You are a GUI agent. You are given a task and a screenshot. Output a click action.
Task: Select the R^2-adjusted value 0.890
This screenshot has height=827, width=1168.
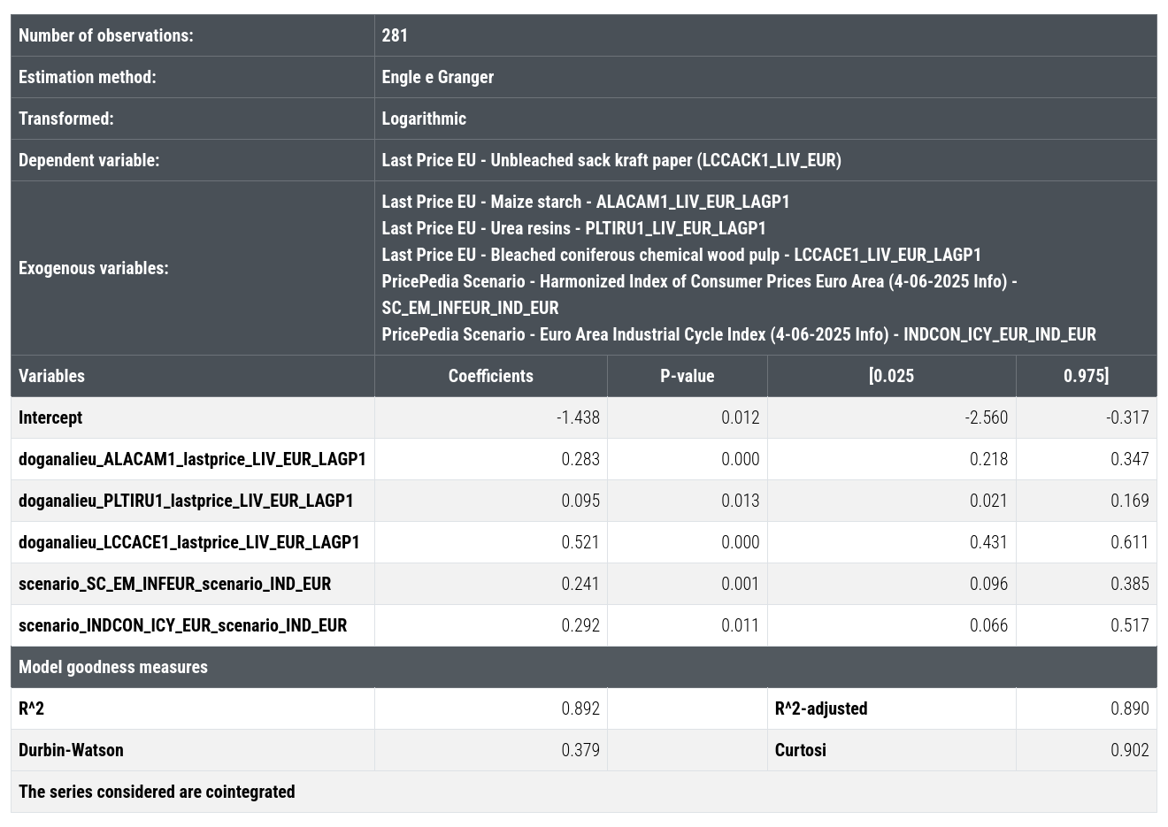click(1130, 708)
